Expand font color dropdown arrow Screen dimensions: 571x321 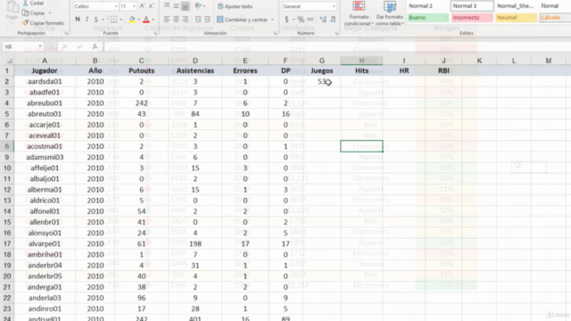point(153,20)
